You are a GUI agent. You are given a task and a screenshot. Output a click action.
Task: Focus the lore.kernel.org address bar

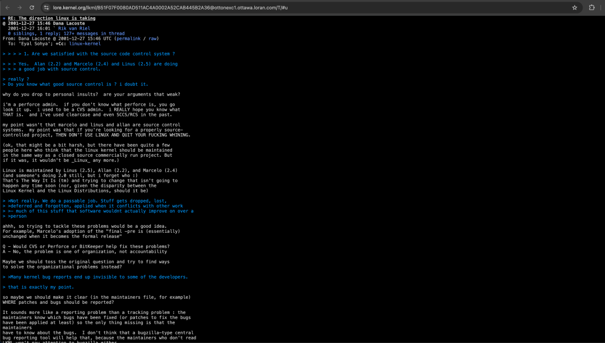tap(309, 8)
